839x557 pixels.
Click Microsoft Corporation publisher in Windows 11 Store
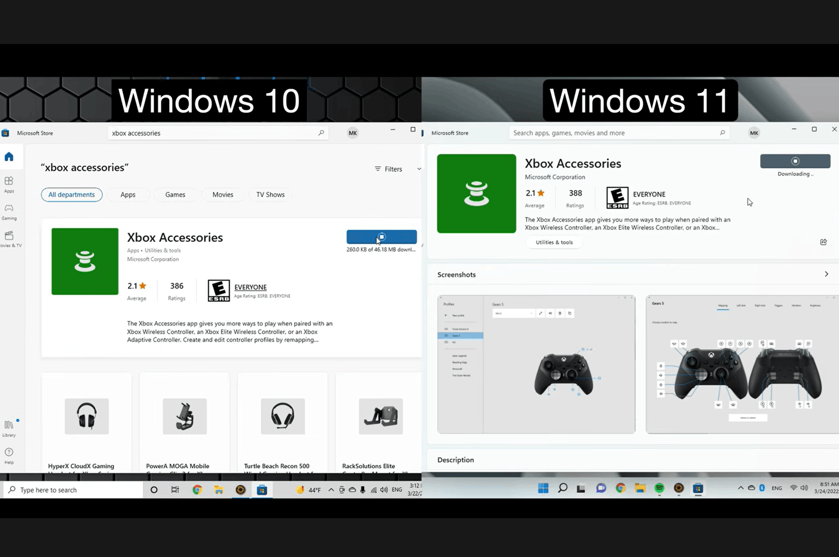[x=555, y=177]
